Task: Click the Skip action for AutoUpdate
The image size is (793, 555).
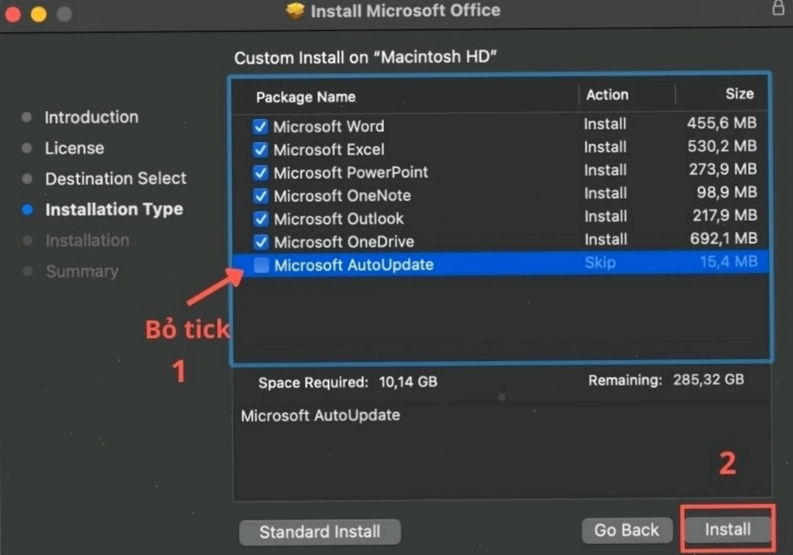Action: point(600,263)
